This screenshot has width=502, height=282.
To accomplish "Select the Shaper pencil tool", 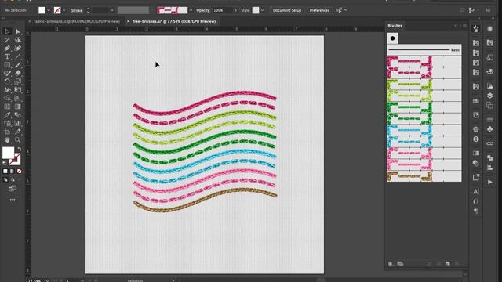I will tap(7, 73).
